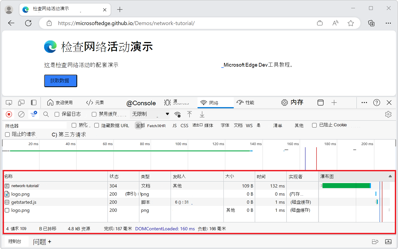Filter requests by JS type
The height and width of the screenshot is (249, 398).
[174, 126]
